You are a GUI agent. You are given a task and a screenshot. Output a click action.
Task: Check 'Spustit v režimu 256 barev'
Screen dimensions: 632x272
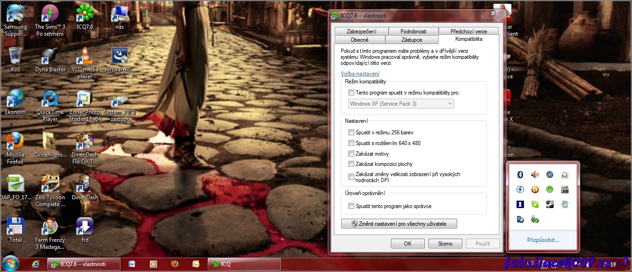[x=351, y=133]
